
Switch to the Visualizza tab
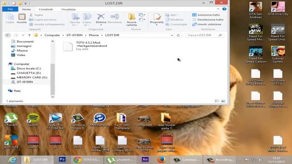[x=68, y=9]
